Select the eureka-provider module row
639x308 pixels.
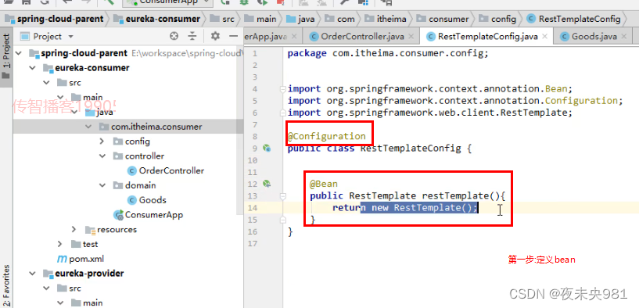click(x=128, y=274)
